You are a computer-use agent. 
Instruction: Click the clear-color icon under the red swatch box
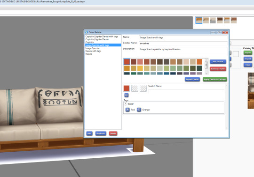127,95
